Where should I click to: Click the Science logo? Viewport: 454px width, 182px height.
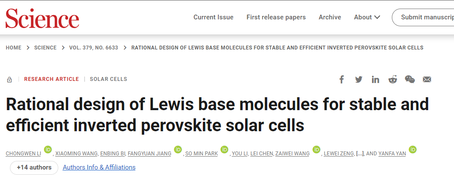42,18
